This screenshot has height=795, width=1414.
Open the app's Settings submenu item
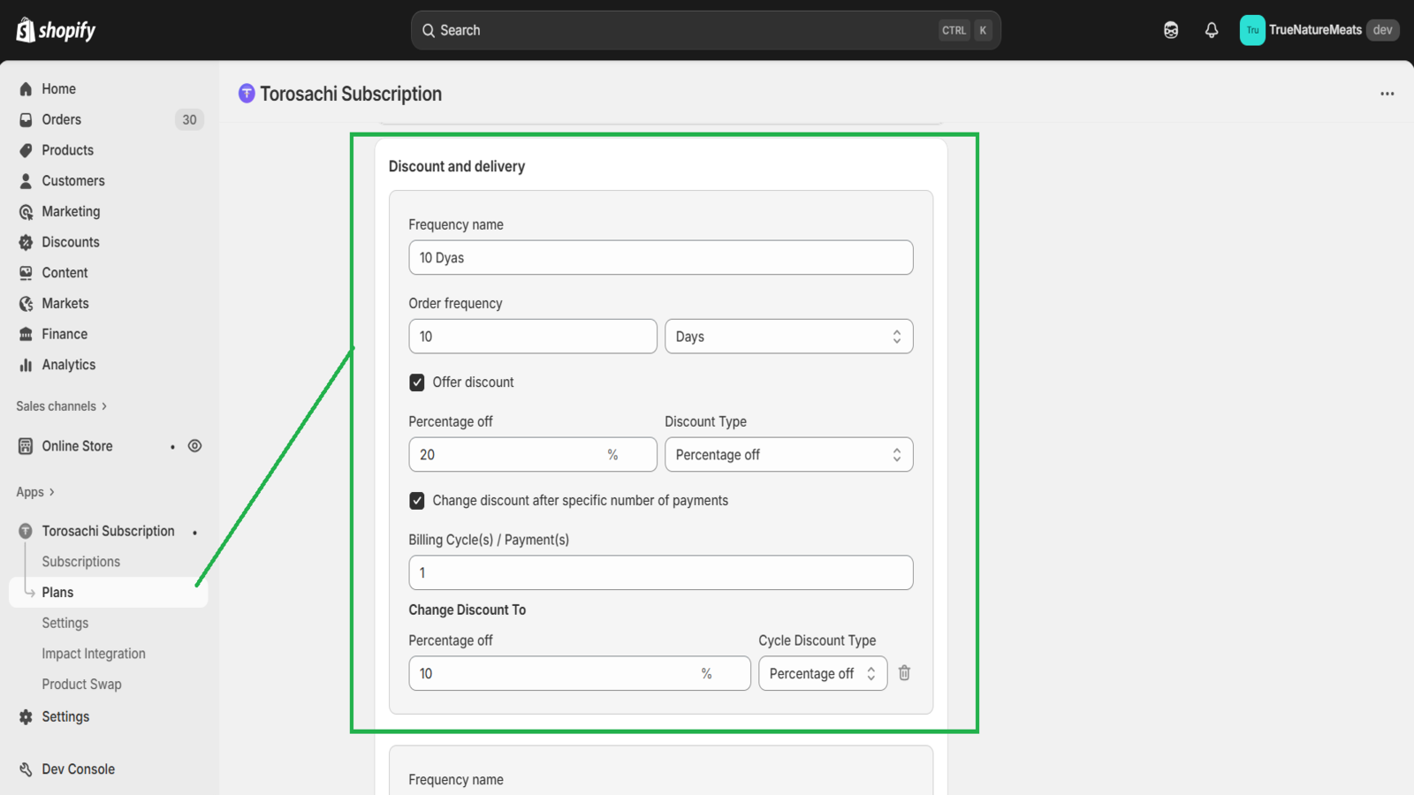point(65,623)
